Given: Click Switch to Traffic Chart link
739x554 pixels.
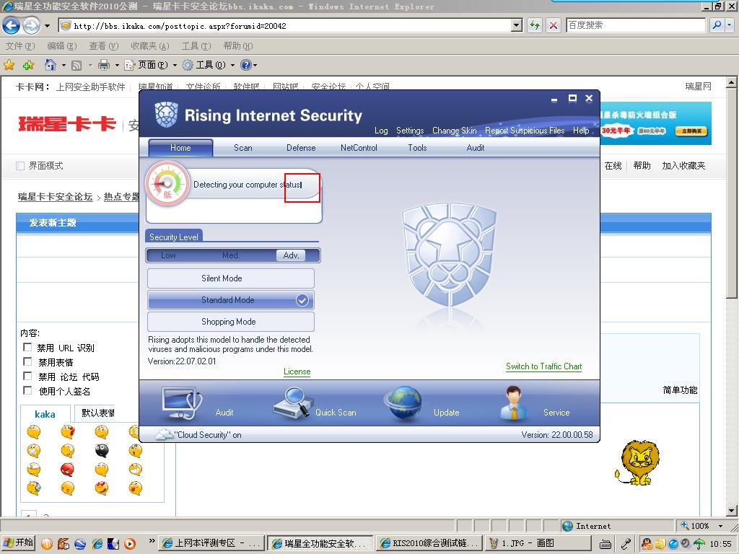Looking at the screenshot, I should 544,366.
